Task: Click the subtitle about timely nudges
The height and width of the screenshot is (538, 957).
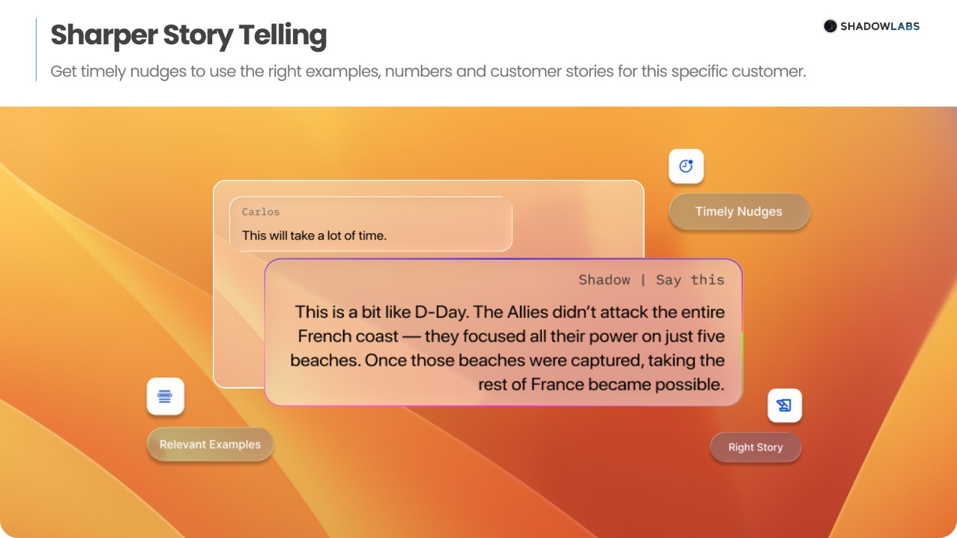Action: (428, 72)
